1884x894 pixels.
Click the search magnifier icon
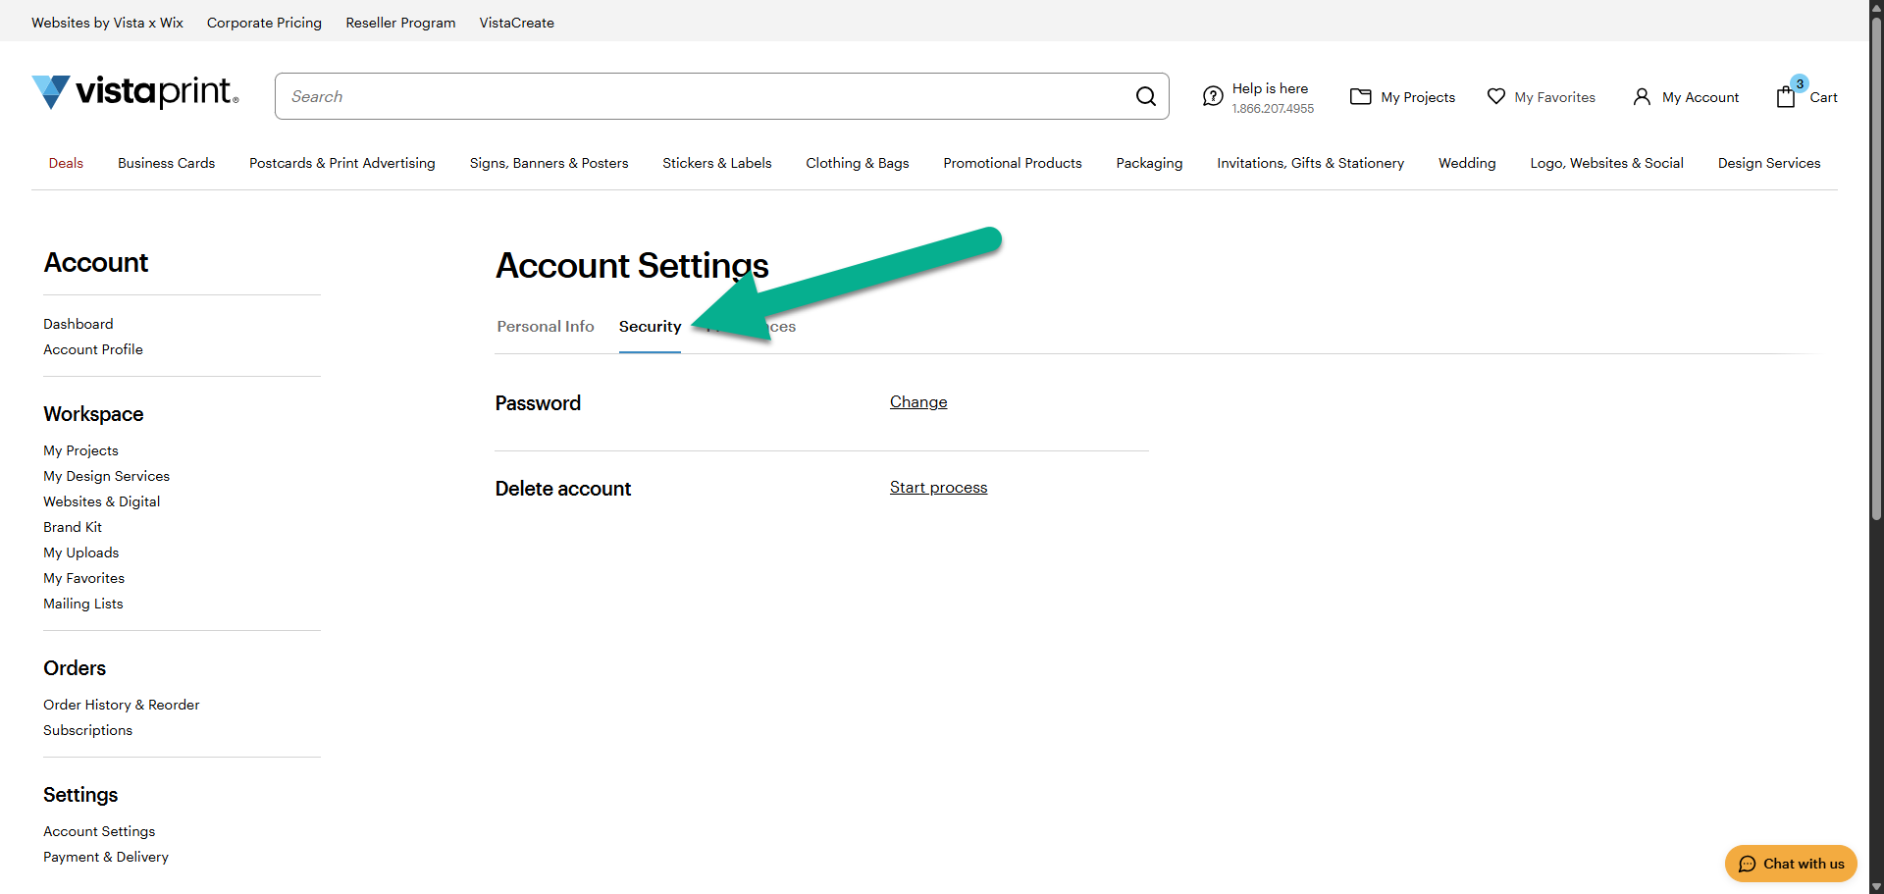point(1145,96)
